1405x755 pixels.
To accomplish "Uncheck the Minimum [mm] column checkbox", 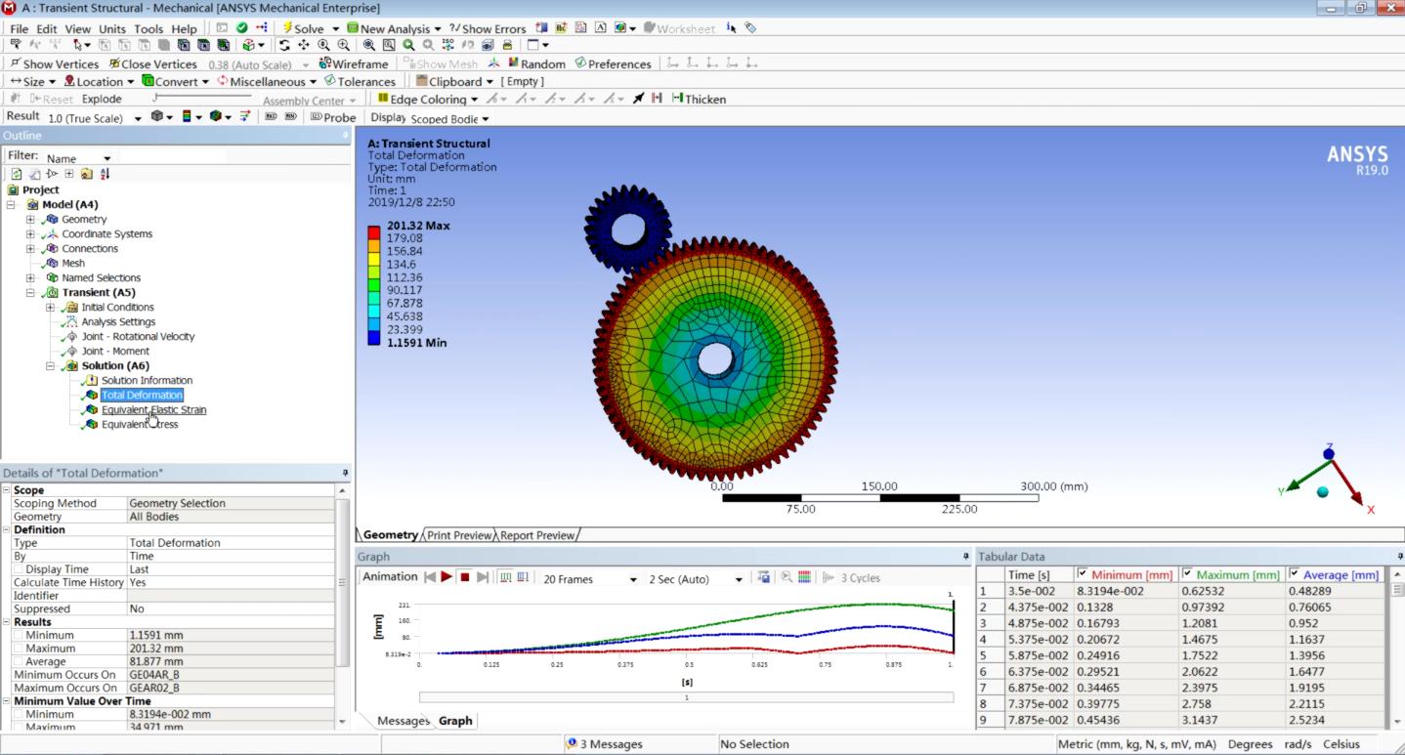I will pyautogui.click(x=1083, y=573).
